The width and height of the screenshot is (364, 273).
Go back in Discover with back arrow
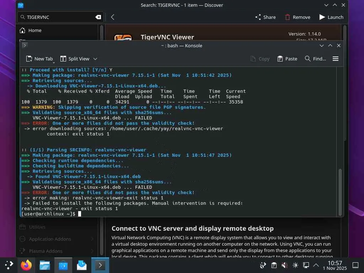(113, 17)
